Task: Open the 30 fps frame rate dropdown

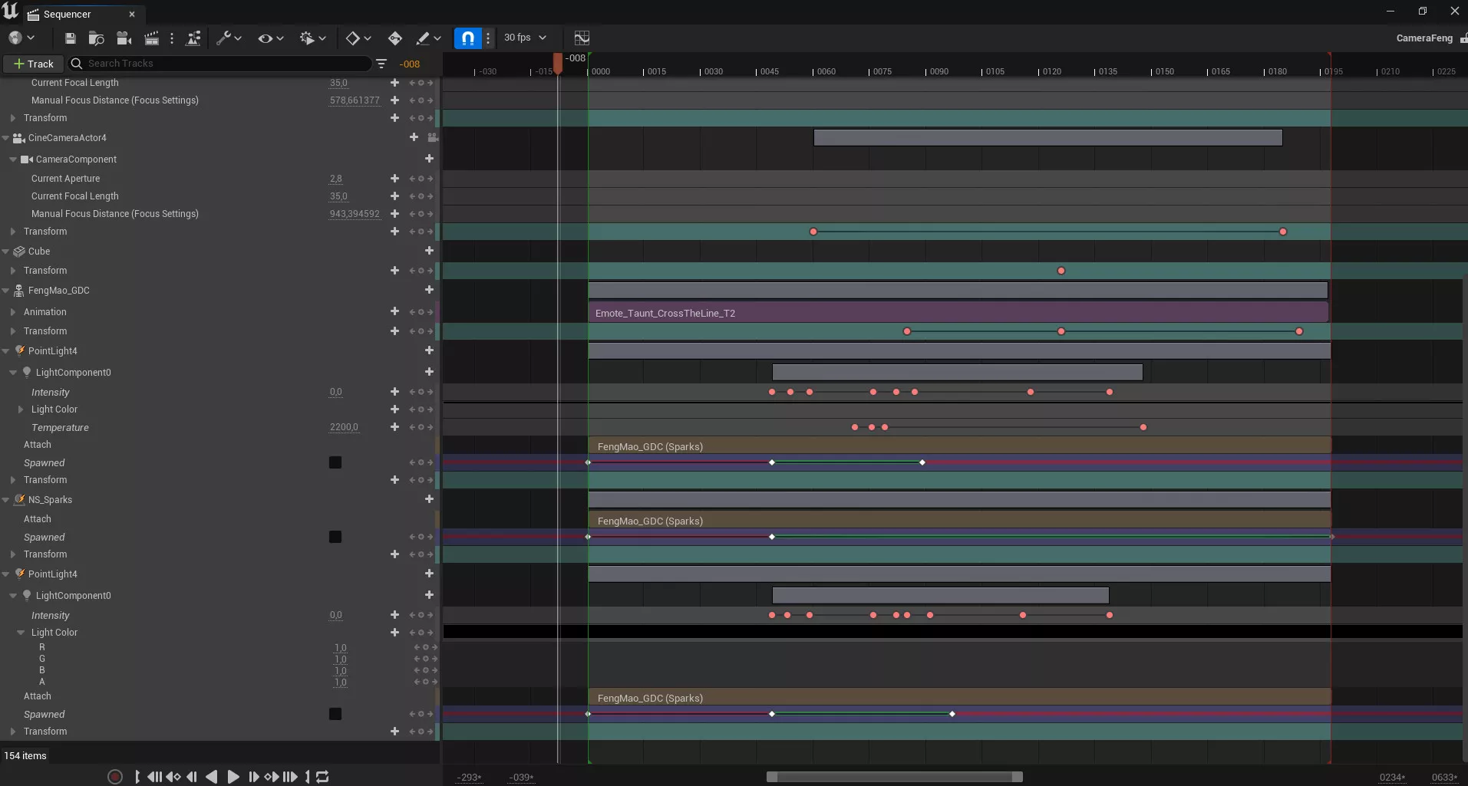Action: [x=525, y=38]
